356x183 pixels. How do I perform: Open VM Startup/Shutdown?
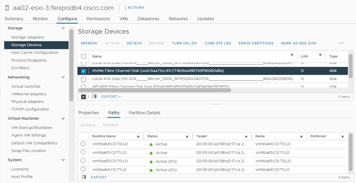tap(32, 128)
